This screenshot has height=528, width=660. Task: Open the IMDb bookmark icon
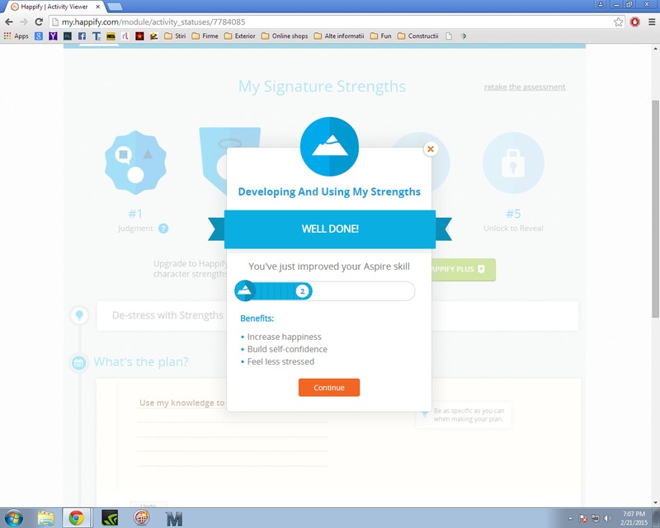(x=111, y=36)
